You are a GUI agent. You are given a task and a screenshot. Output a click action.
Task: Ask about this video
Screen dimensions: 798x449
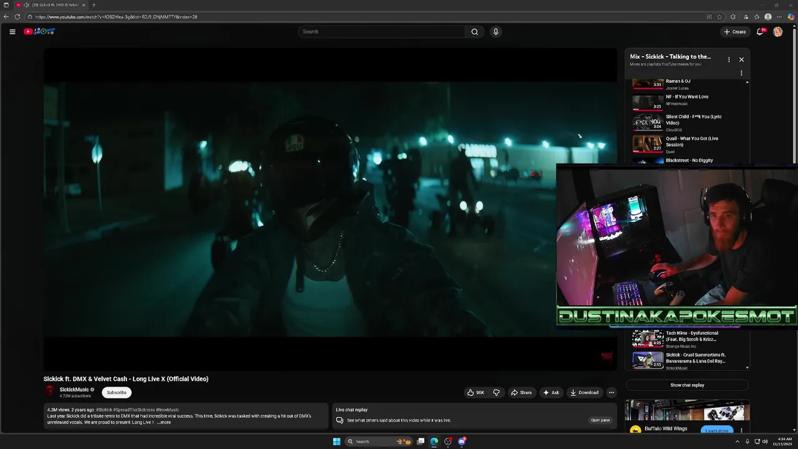click(551, 392)
